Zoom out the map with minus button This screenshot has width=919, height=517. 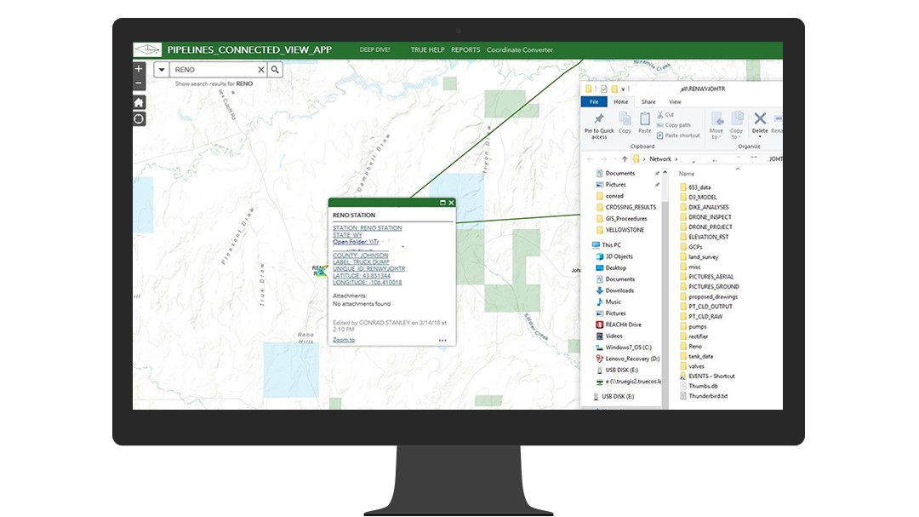pos(139,83)
